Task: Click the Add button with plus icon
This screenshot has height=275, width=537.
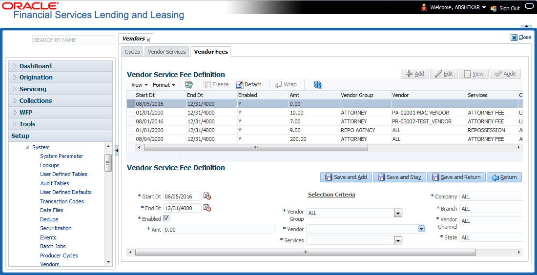Action: coord(415,74)
